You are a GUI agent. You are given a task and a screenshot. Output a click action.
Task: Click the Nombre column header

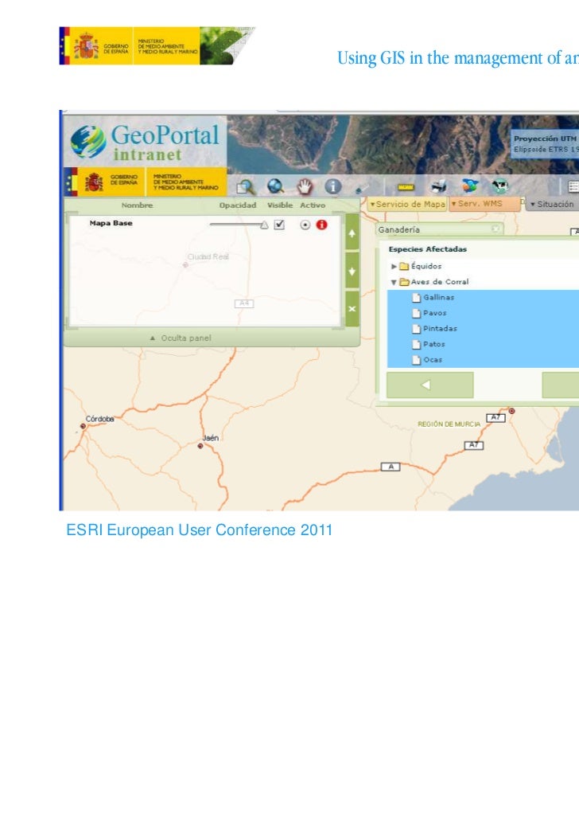pos(137,205)
